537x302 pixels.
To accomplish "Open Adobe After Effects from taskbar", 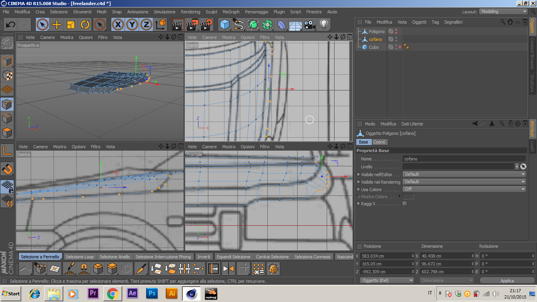I will (132, 293).
